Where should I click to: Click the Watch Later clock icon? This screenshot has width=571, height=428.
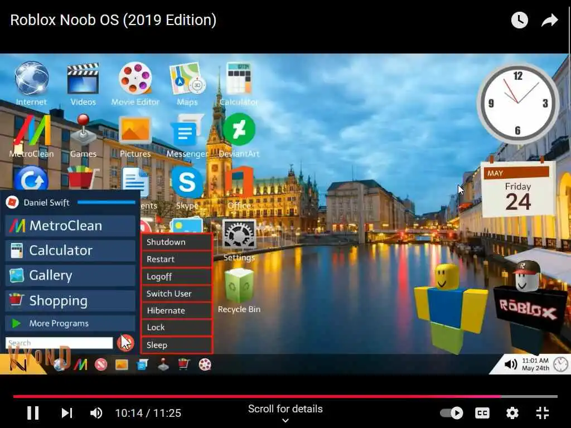click(520, 20)
